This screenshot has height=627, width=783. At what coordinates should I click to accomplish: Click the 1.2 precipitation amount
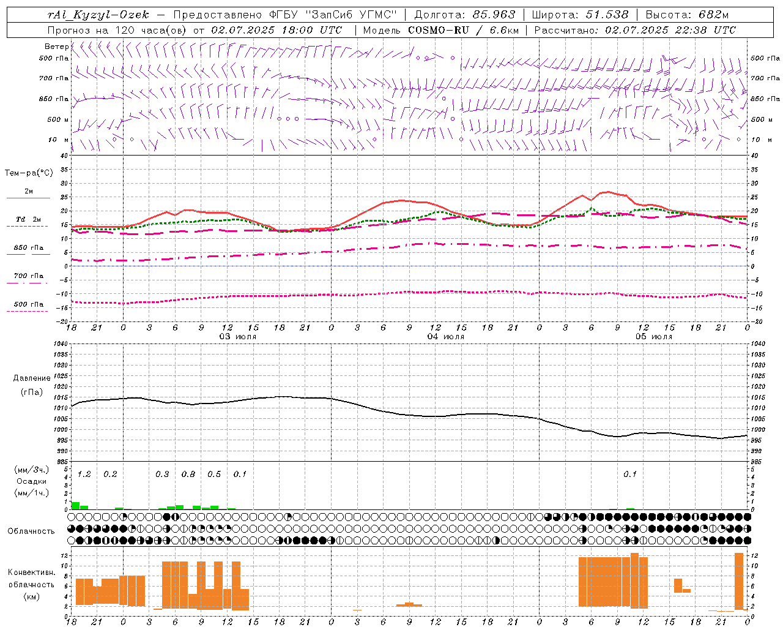(84, 475)
